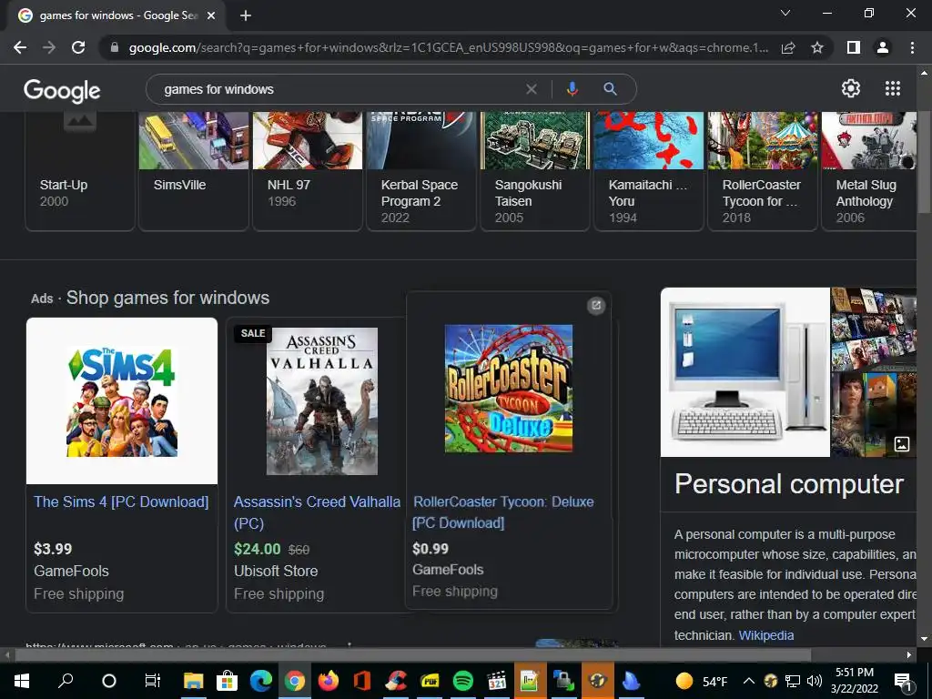Start voice search with the microphone
Image resolution: width=932 pixels, height=699 pixels.
[572, 89]
